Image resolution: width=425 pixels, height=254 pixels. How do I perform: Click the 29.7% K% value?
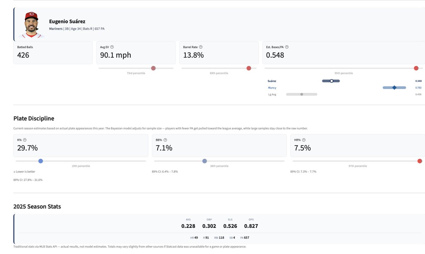click(x=27, y=148)
